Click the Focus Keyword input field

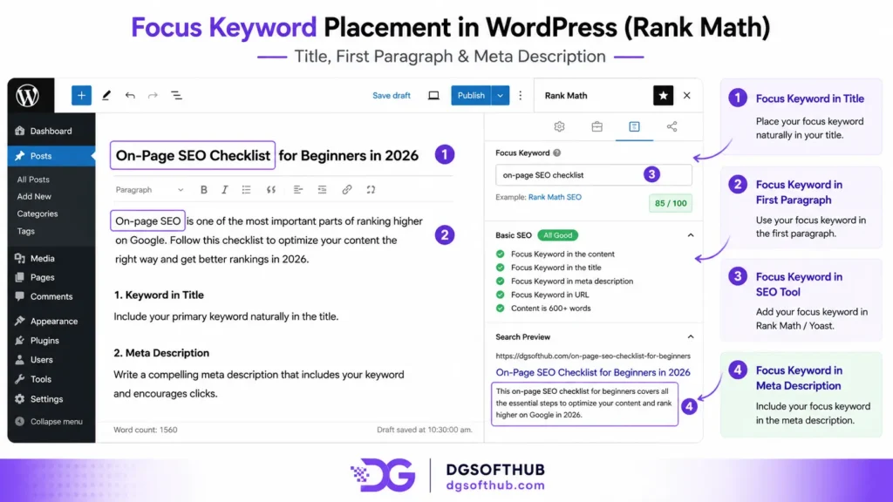coord(593,174)
